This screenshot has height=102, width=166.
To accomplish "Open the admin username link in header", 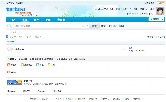I will [x=100, y=9].
